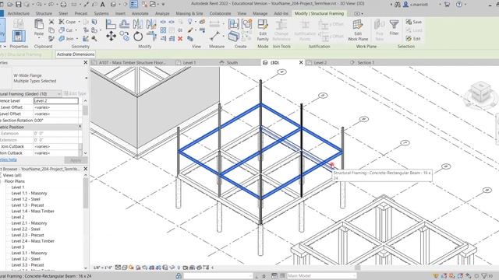Select the Text (A) tool in quick access toolbar
Image resolution: width=499 pixels, height=280 pixels.
coord(102,5)
